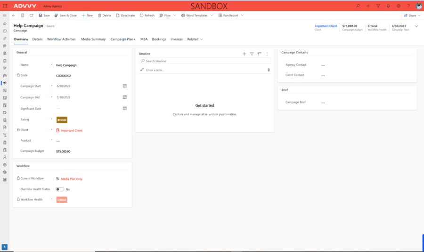The image size is (424, 252).
Task: Click the search magnifier in the header
Action: pos(358,6)
